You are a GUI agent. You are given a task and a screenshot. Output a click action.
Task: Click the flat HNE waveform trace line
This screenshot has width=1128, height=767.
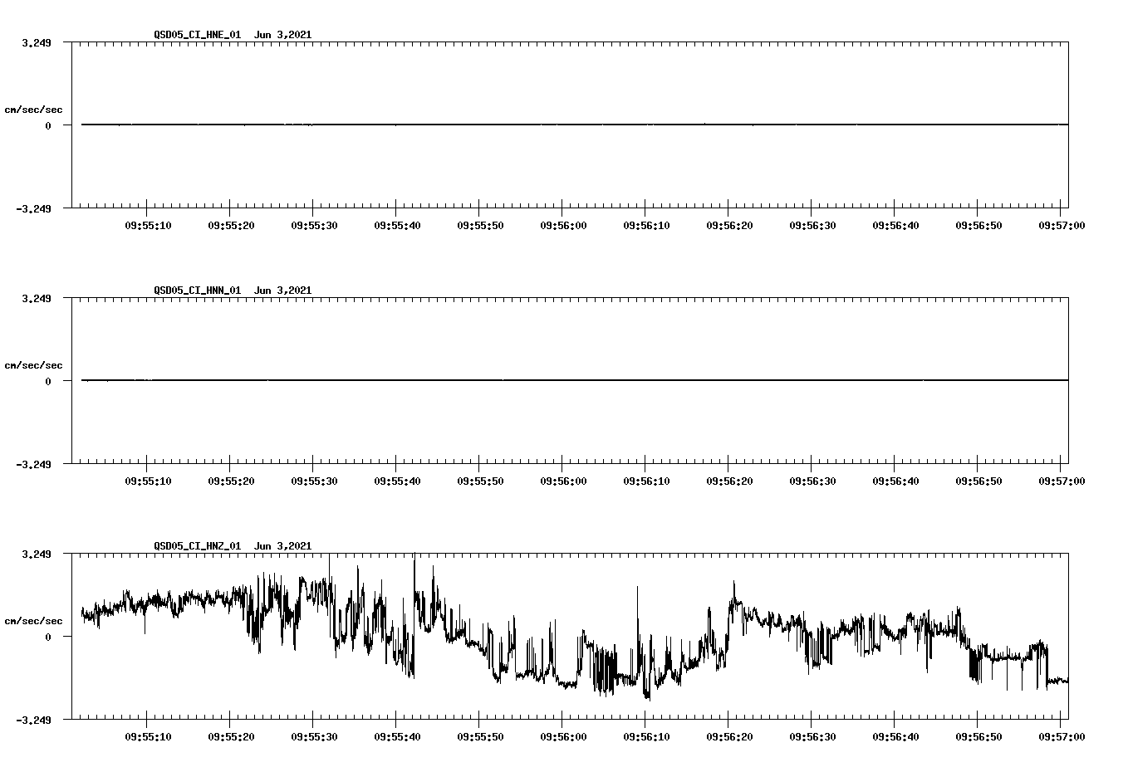click(575, 125)
